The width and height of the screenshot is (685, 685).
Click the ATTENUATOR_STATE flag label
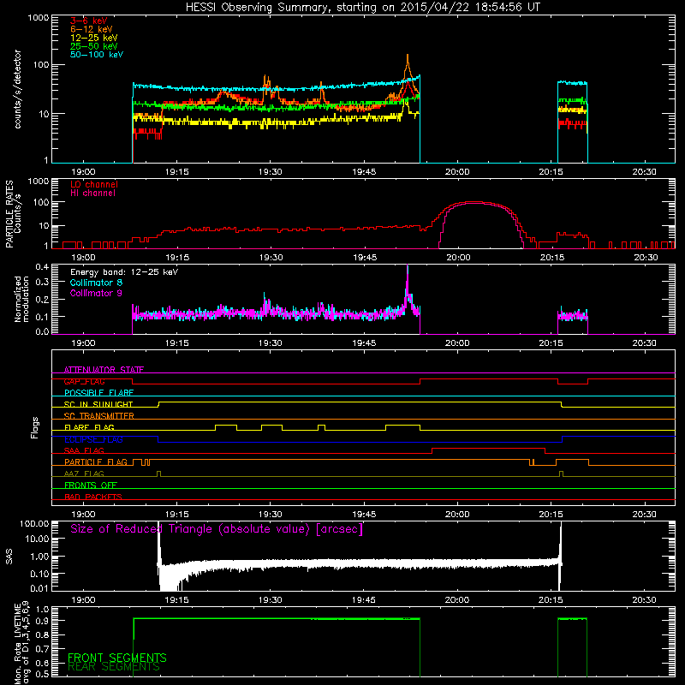[x=104, y=370]
